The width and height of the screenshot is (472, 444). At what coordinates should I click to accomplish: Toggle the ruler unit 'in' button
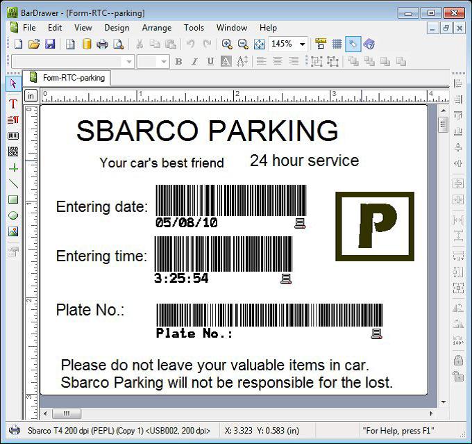click(x=31, y=95)
